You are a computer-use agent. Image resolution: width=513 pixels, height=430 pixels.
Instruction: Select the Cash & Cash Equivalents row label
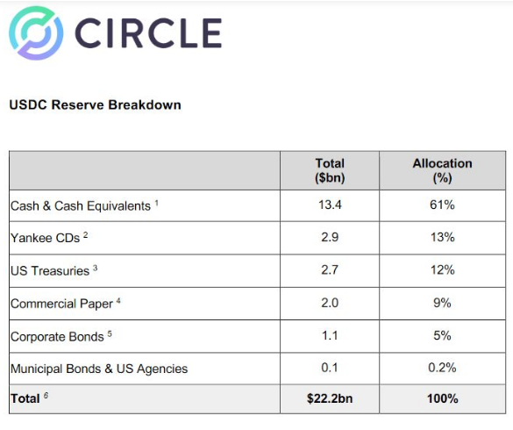pyautogui.click(x=81, y=206)
